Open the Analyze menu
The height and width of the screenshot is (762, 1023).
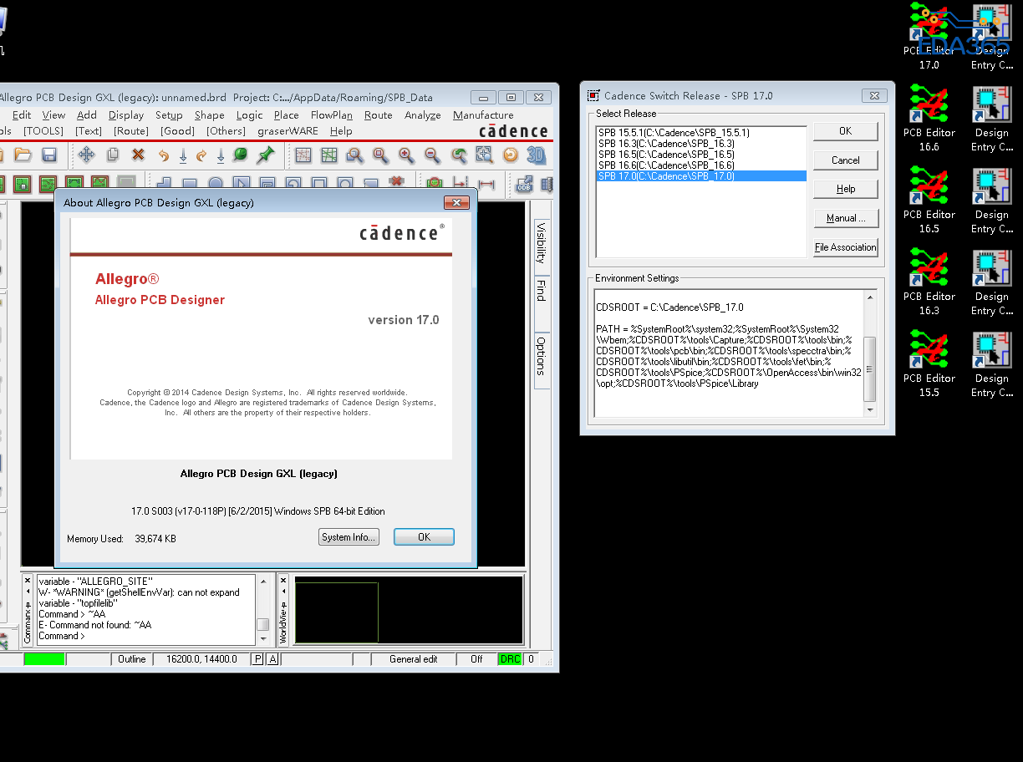click(x=423, y=115)
